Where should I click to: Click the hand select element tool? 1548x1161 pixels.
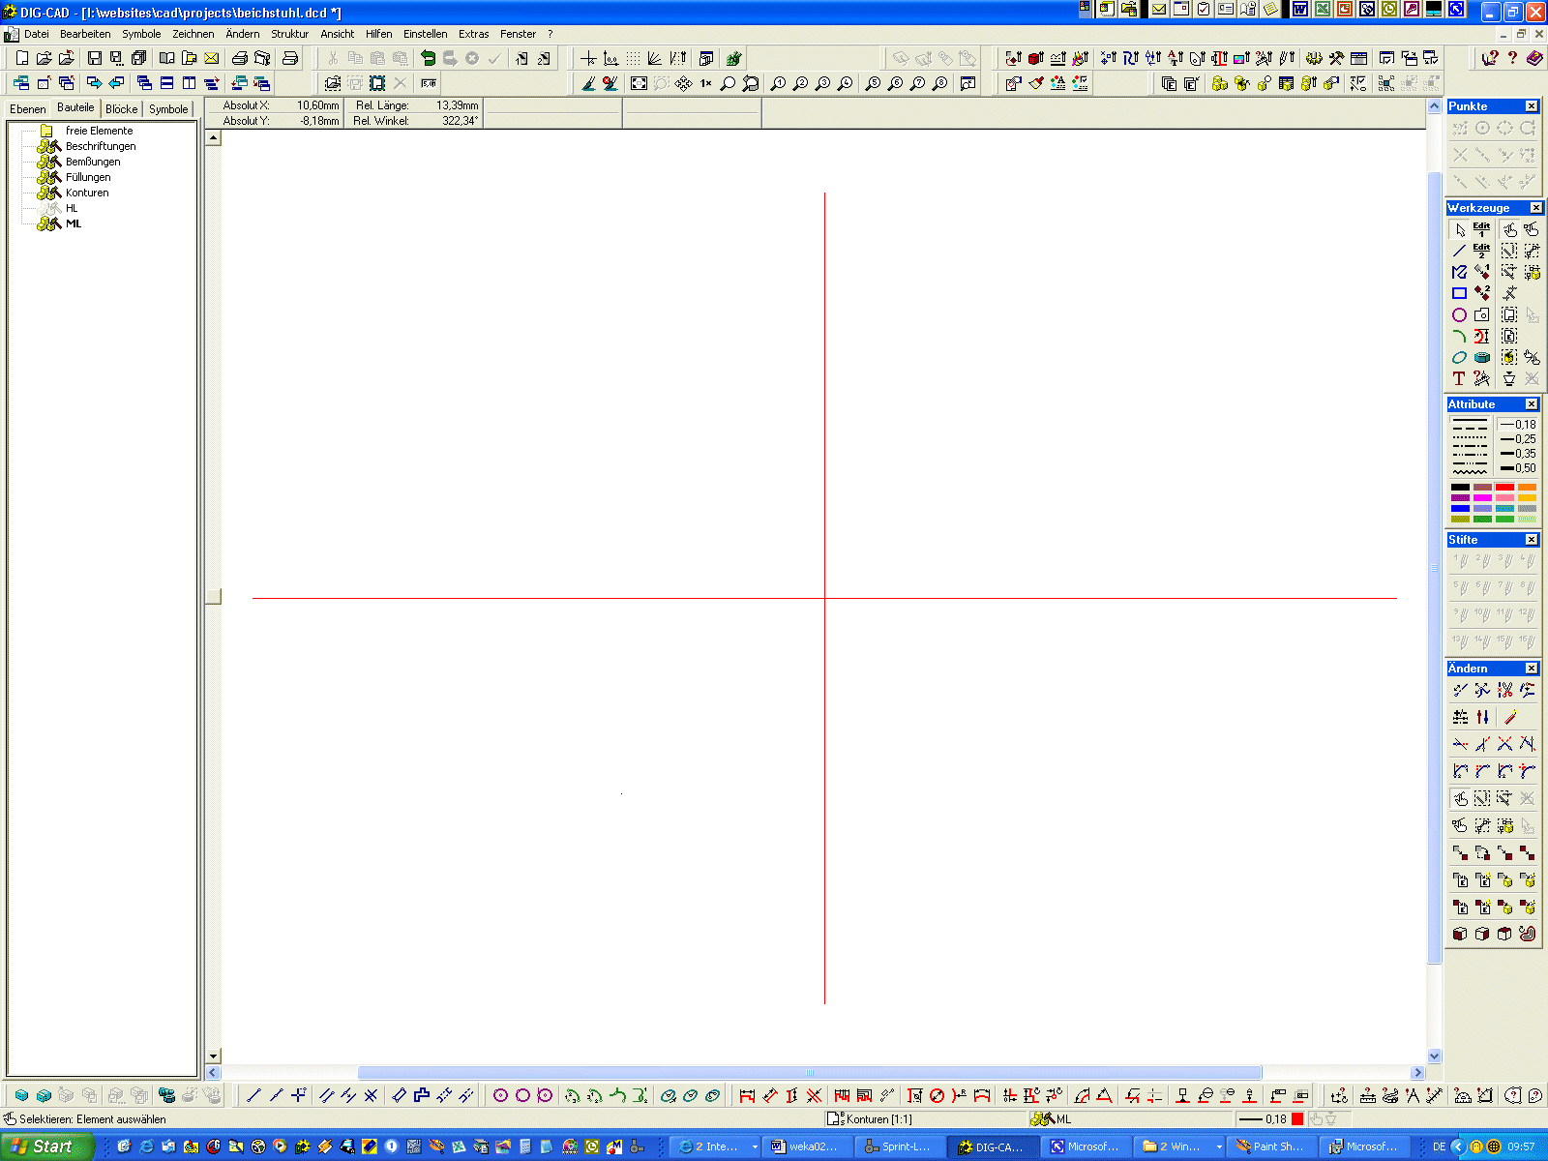(1509, 230)
